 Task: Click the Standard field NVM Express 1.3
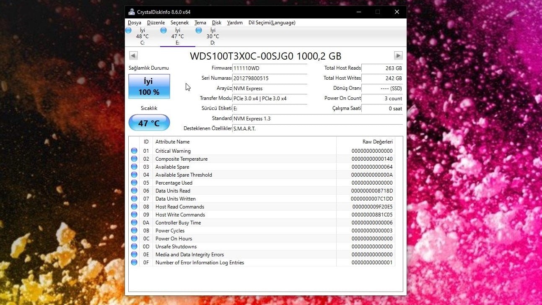[x=318, y=118]
